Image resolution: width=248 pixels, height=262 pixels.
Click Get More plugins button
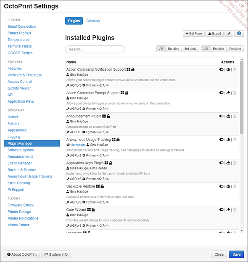tap(193, 34)
